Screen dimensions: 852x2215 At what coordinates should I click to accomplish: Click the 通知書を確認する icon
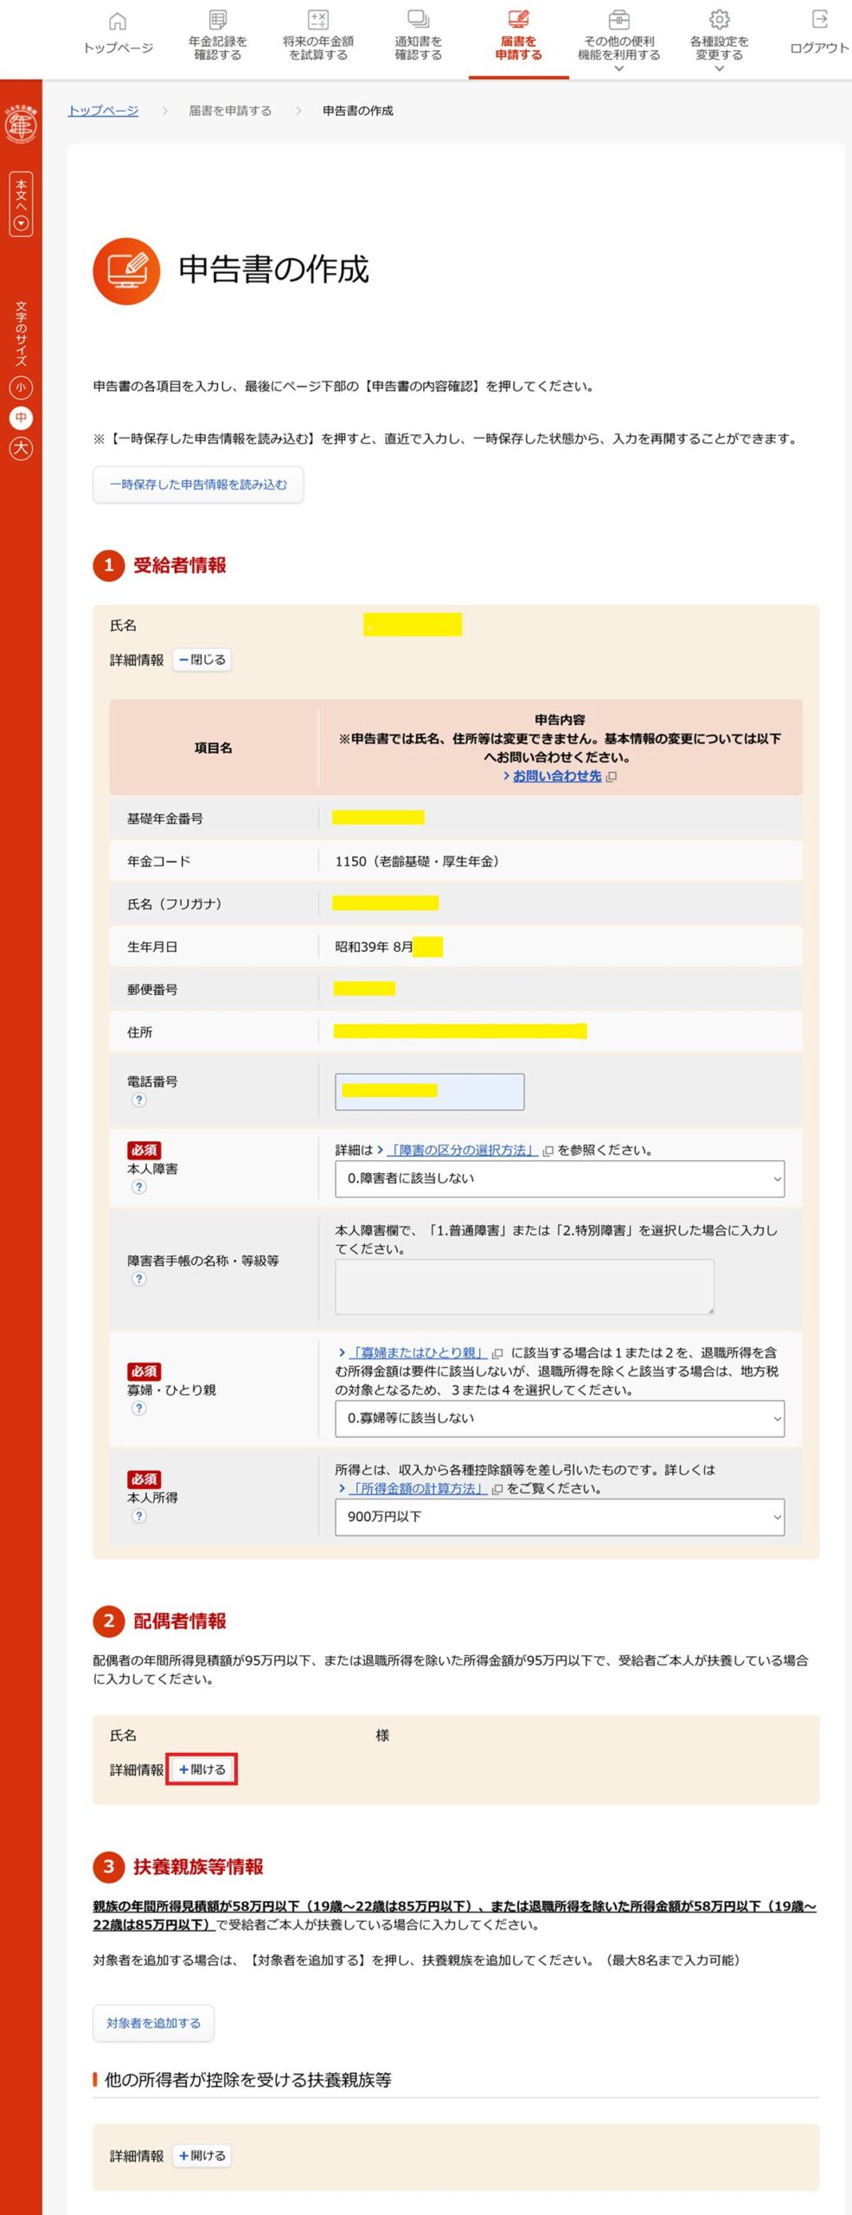tap(419, 20)
